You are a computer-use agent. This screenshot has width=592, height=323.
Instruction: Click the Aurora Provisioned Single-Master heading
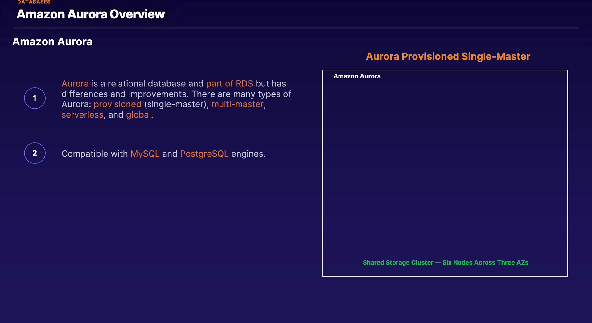point(448,57)
